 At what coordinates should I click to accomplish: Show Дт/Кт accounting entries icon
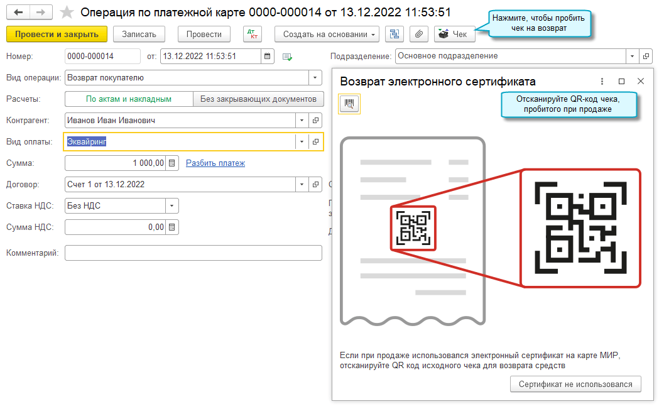[x=253, y=35]
